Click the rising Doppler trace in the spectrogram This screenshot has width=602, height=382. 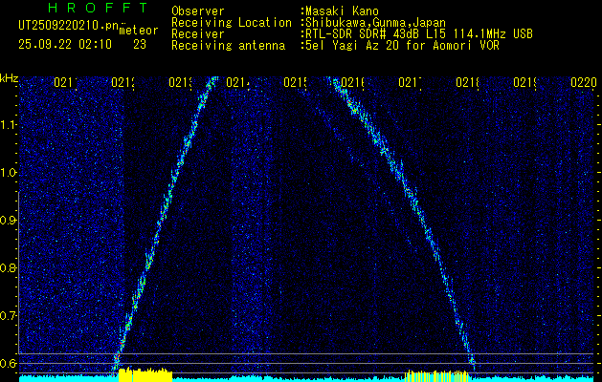[x=166, y=207]
